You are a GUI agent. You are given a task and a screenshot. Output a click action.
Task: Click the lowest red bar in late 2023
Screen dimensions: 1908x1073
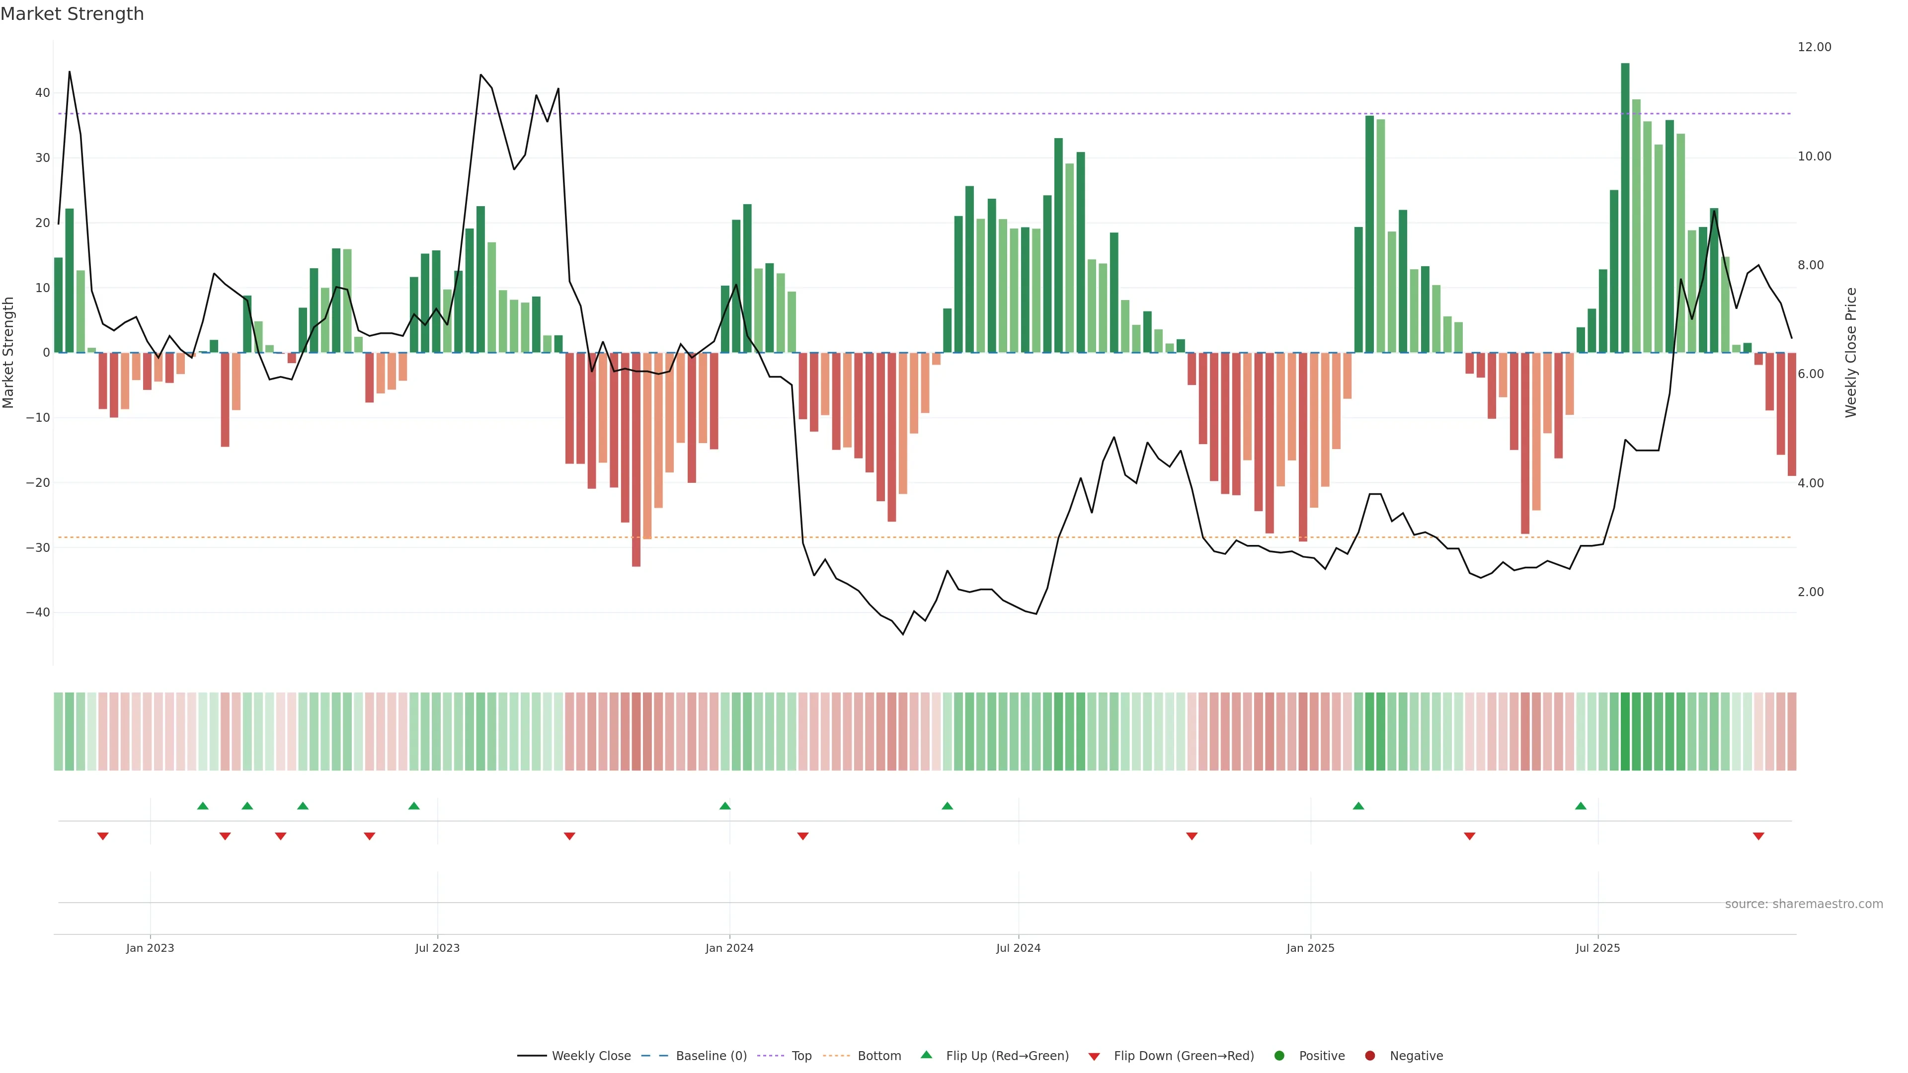[636, 459]
